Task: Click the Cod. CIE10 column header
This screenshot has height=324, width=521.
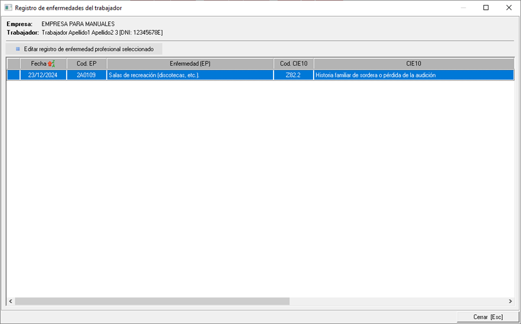Action: pos(294,63)
